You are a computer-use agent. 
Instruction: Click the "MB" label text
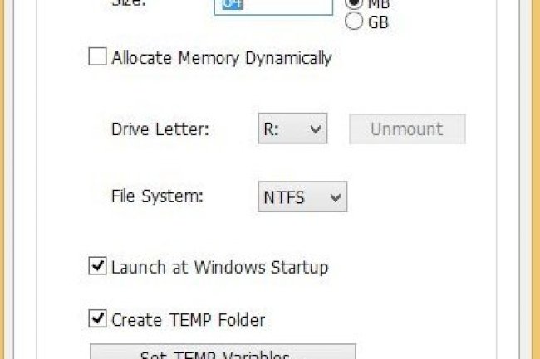click(x=379, y=3)
